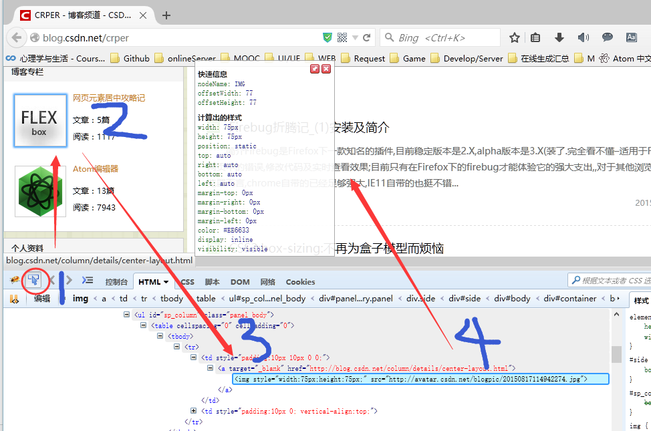Image resolution: width=651 pixels, height=431 pixels.
Task: Go back with the browser back arrow
Action: [x=16, y=37]
